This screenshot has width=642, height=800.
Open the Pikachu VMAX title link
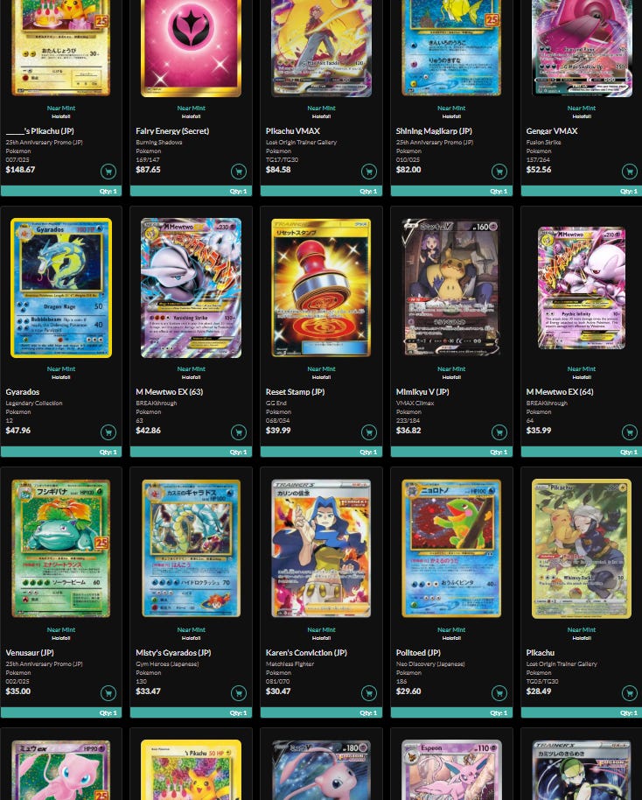point(293,131)
